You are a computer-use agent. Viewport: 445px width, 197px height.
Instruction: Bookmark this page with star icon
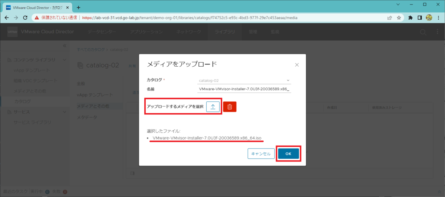point(399,17)
